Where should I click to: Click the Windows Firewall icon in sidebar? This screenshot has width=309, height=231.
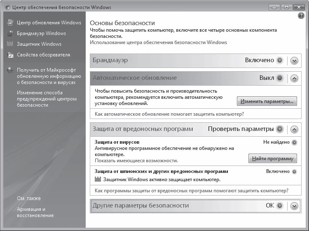[10, 33]
